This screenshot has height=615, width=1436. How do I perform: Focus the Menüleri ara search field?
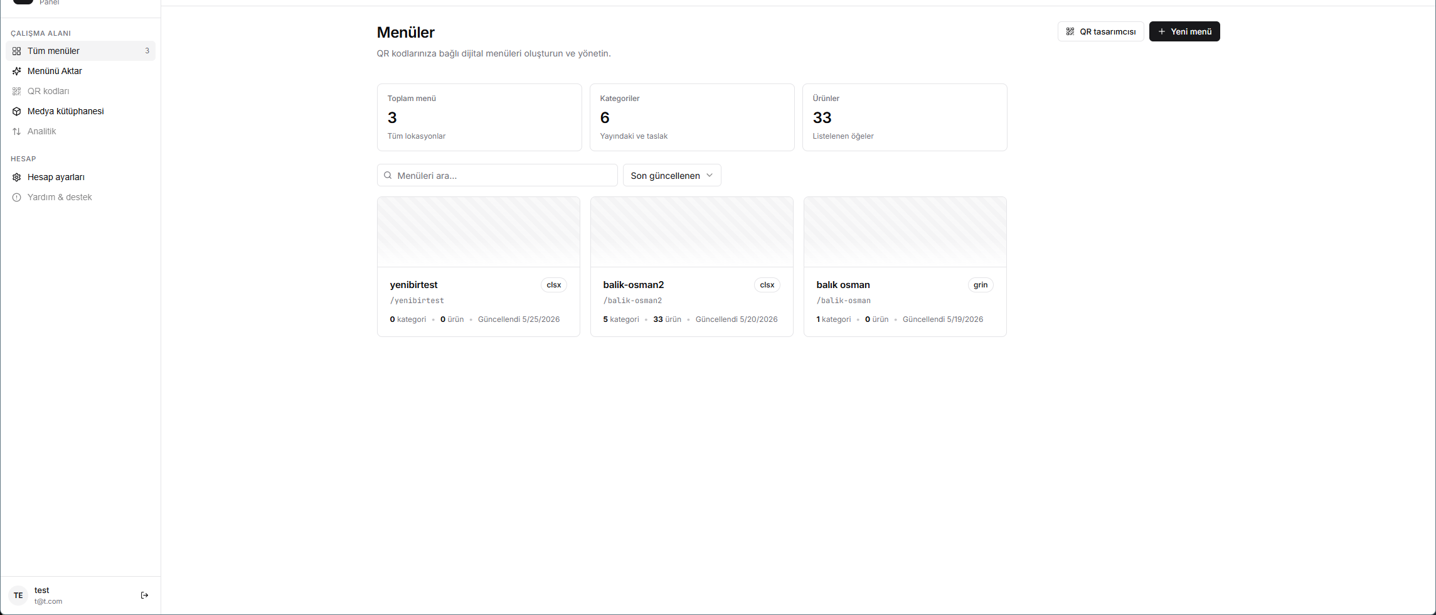pos(497,175)
